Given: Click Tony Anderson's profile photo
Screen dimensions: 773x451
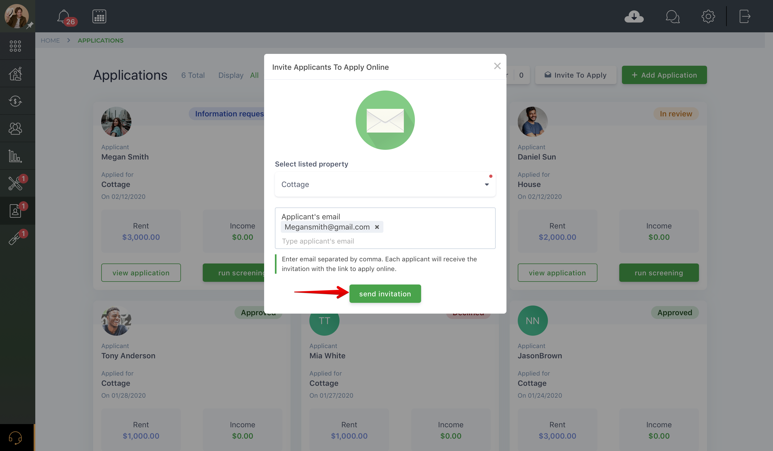Looking at the screenshot, I should click(x=116, y=321).
